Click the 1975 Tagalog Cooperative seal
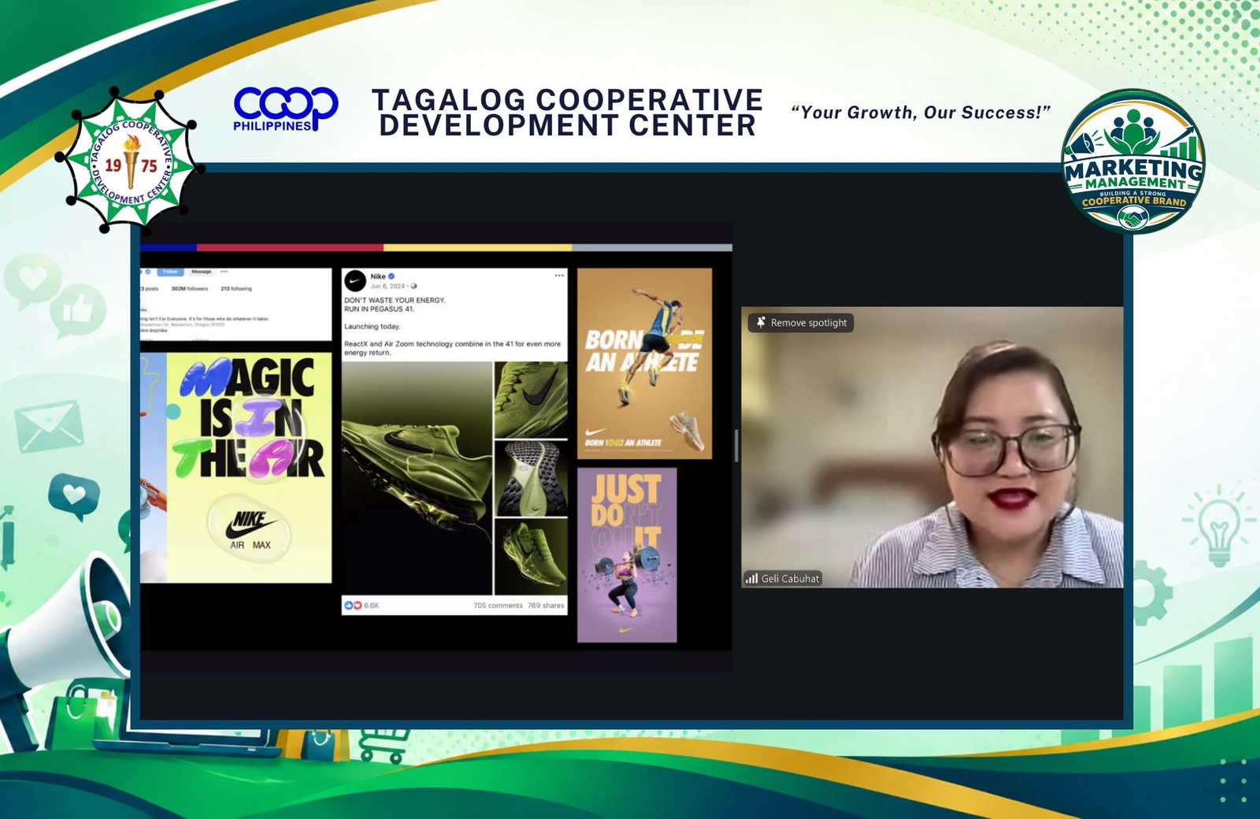The image size is (1260, 819). pos(130,160)
